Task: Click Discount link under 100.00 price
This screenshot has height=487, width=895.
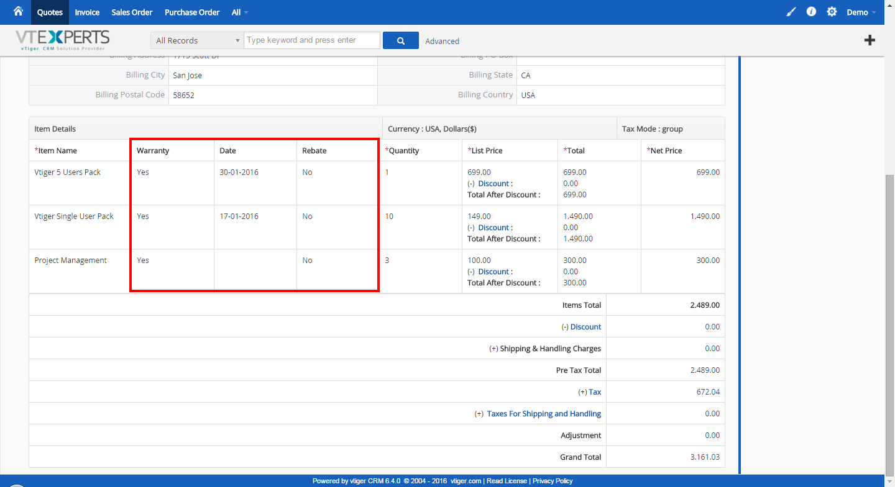Action: [x=494, y=272]
